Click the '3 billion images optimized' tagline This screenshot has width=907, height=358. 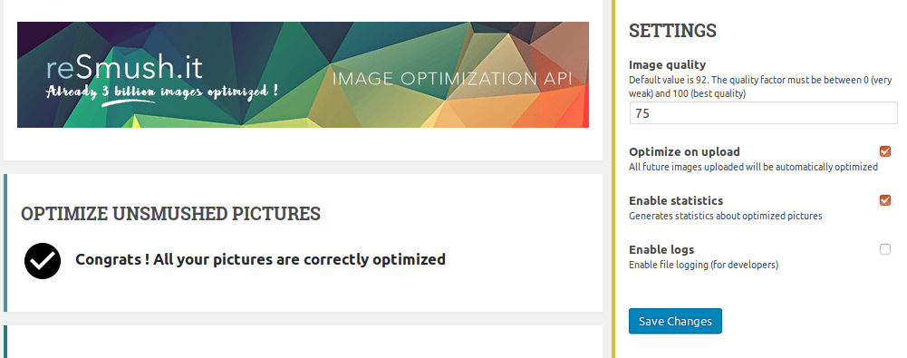pyautogui.click(x=162, y=92)
